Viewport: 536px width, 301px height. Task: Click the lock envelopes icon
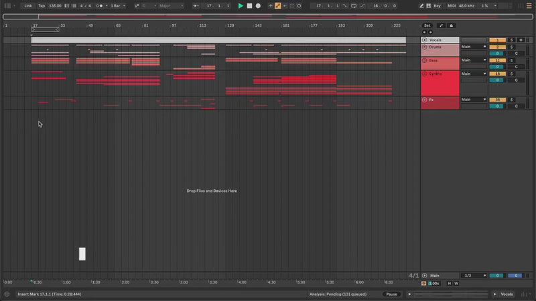pyautogui.click(x=451, y=25)
